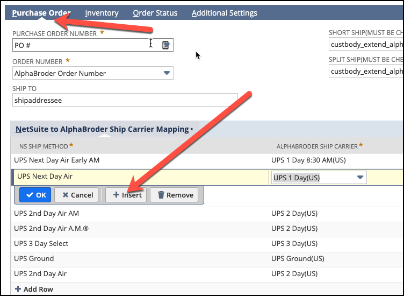Open the Order Number dropdown
Image resolution: width=404 pixels, height=296 pixels.
click(167, 73)
